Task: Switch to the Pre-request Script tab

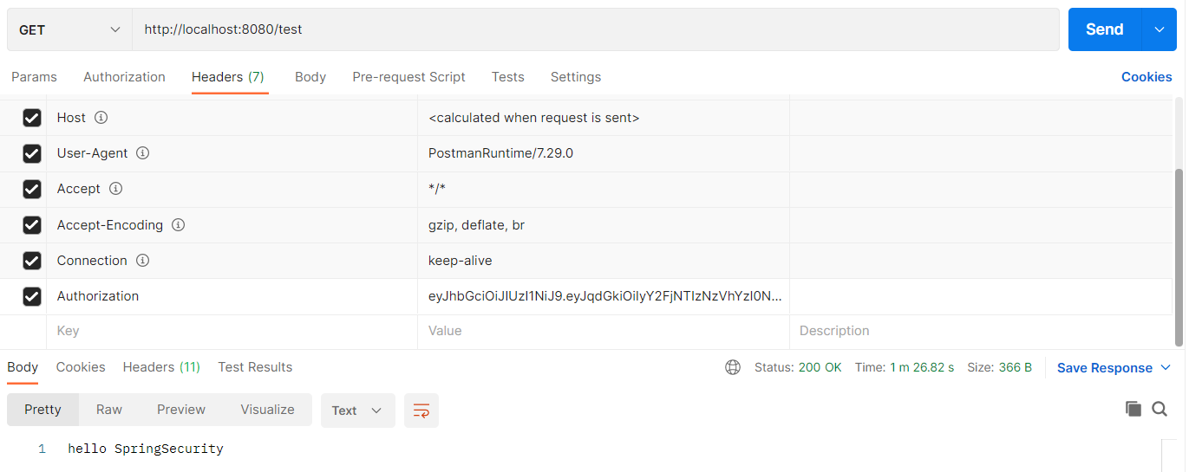Action: tap(408, 77)
